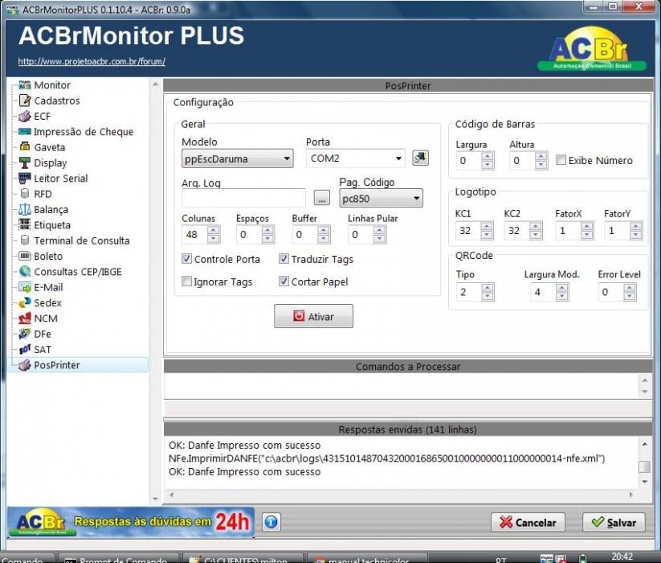
Task: Open the E-Mail icon
Action: pos(25,287)
